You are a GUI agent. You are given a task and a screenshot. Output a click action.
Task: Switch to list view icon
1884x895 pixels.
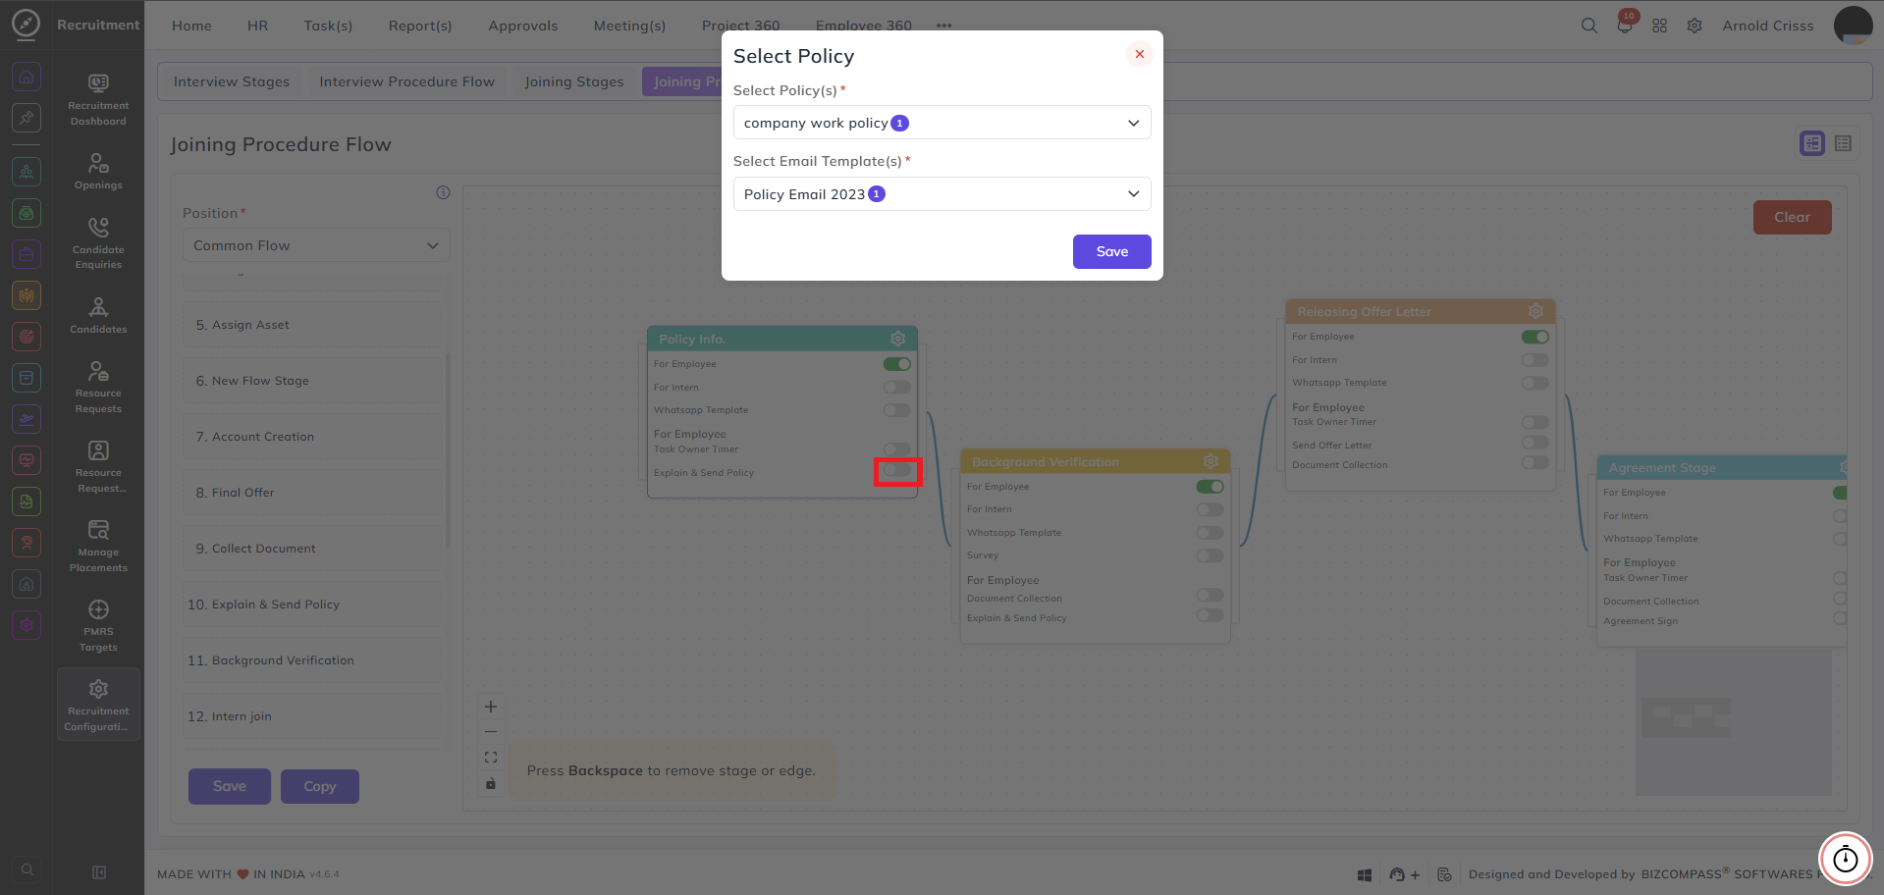tap(1843, 143)
